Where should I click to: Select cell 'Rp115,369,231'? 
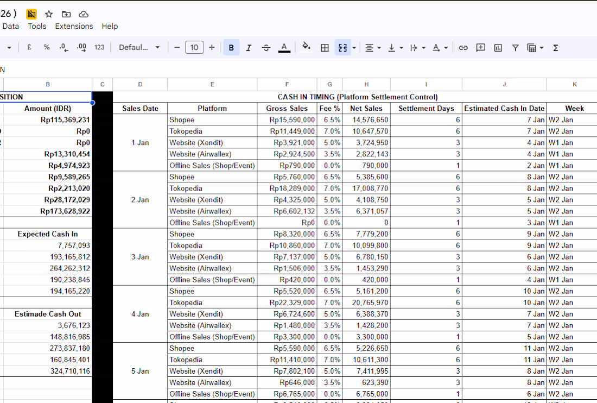tap(48, 119)
